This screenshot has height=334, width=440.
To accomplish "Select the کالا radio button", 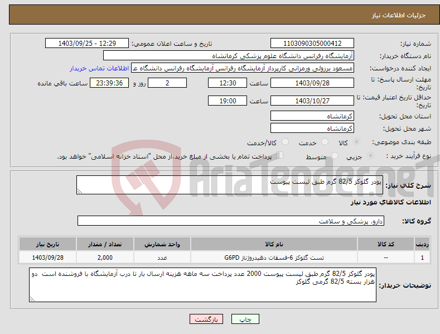I will click(x=356, y=142).
